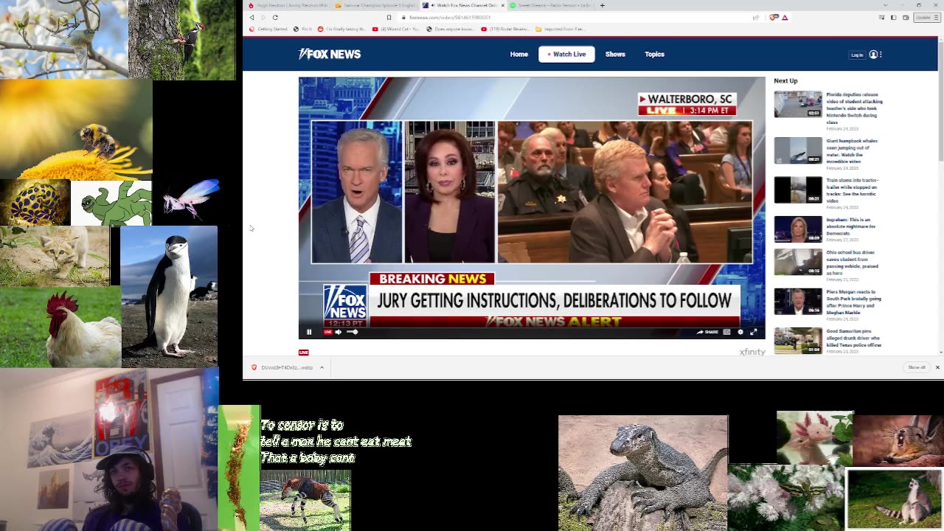Reload the page with refresh icon
This screenshot has width=944, height=531.
click(x=275, y=17)
